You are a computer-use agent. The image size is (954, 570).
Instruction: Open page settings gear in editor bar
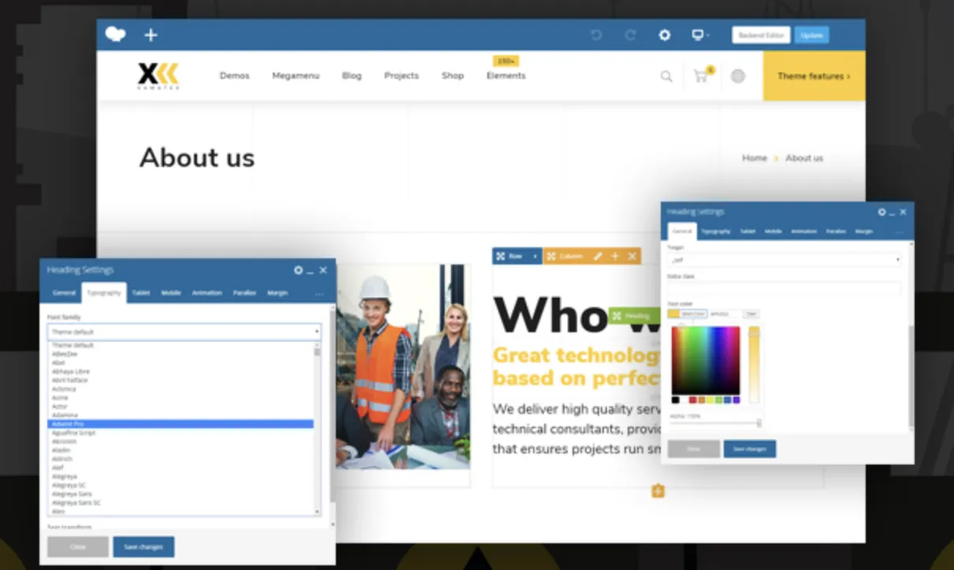tap(665, 35)
